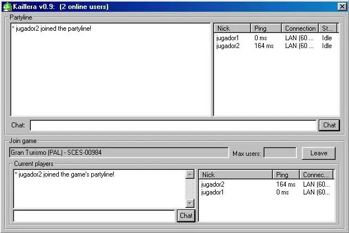Click 164 ms ping in Current players list
The height and width of the screenshot is (233, 349).
pyautogui.click(x=286, y=184)
